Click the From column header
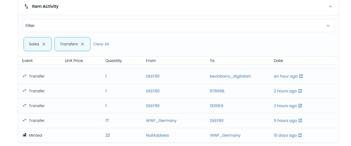 click(x=151, y=61)
